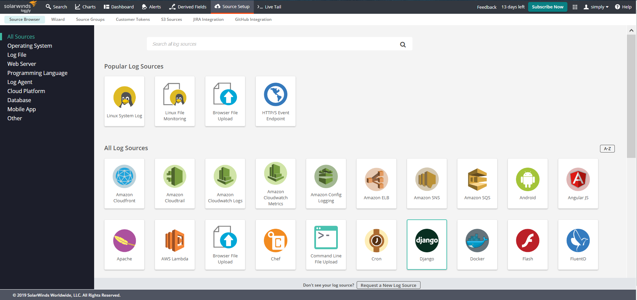The image size is (637, 300).
Task: Choose the Docker log source
Action: pos(477,245)
